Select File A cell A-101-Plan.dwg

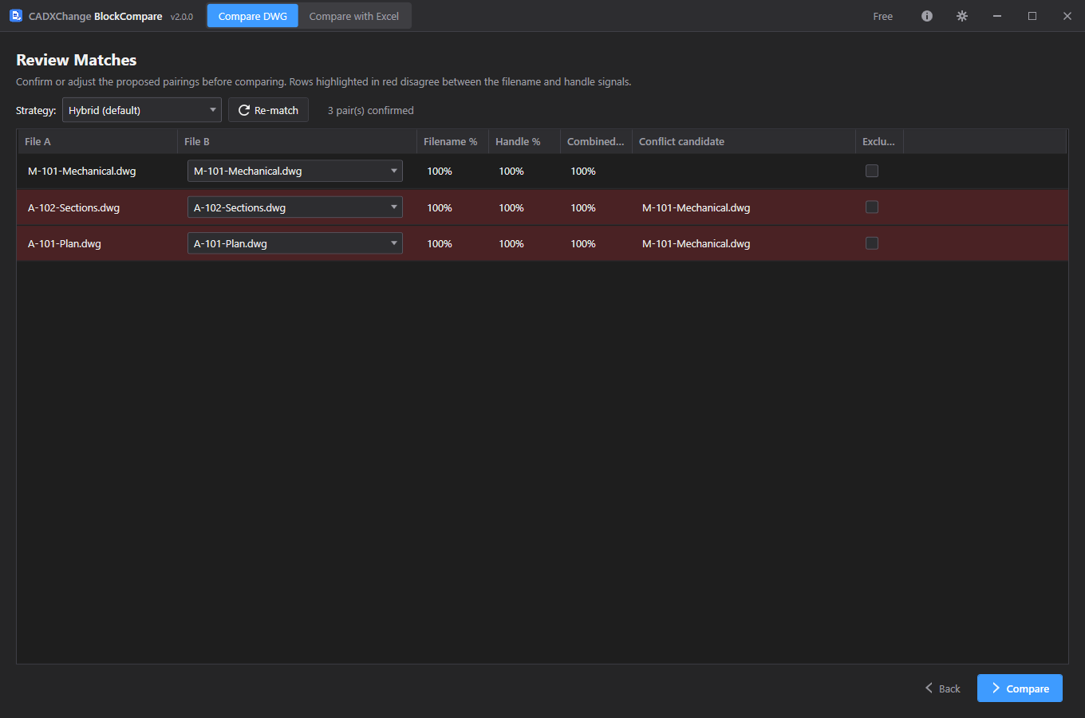[65, 243]
